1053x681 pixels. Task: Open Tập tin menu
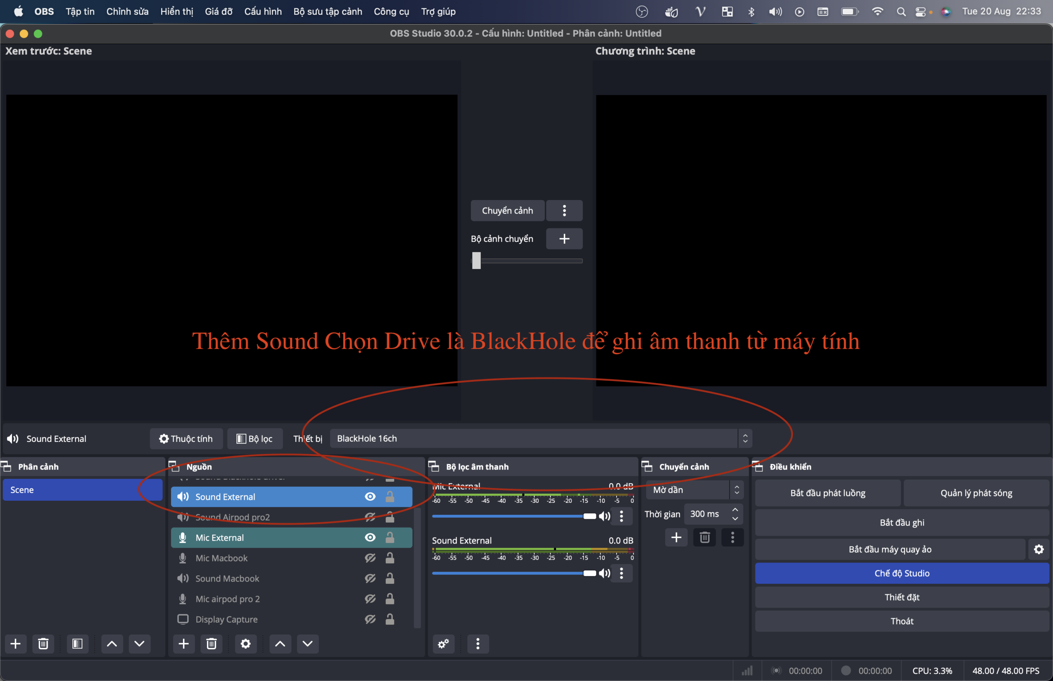[80, 12]
